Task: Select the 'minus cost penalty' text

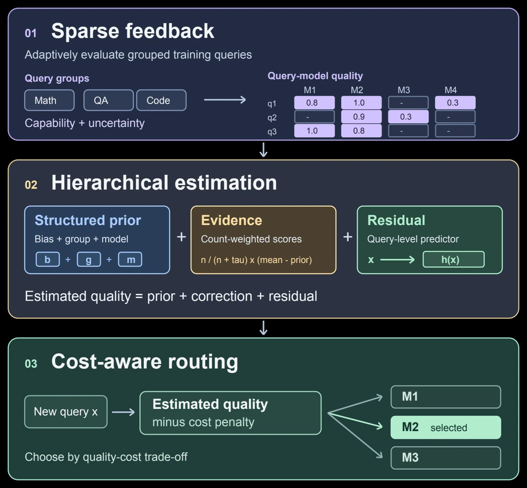Action: click(x=203, y=422)
